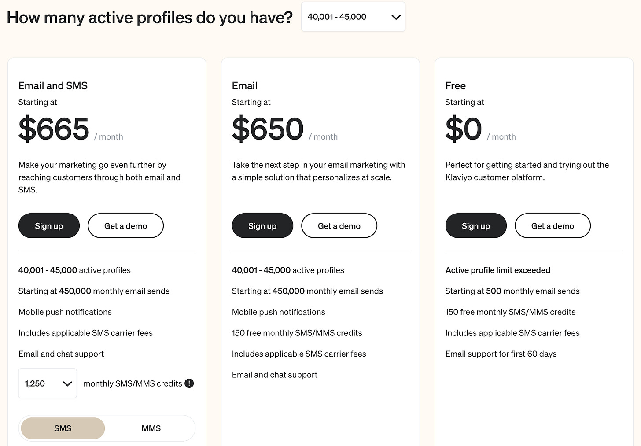
Task: Click the Email and SMS plan title
Action: tap(53, 86)
